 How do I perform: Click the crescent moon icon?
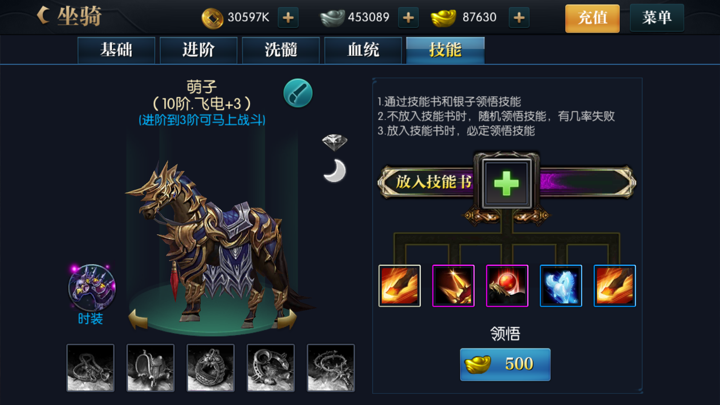point(334,171)
